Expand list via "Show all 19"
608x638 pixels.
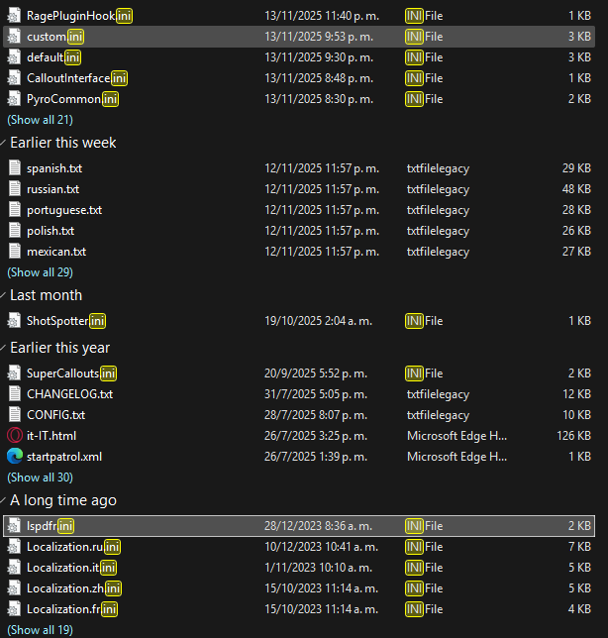click(x=40, y=629)
